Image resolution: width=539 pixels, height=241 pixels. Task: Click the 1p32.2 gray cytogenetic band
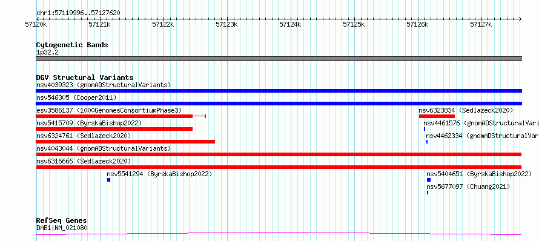[x=279, y=59]
